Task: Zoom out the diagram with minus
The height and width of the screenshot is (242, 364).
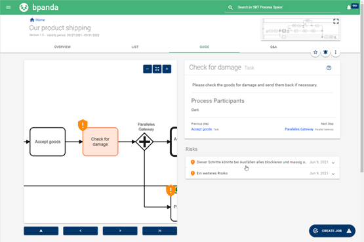Action: (148, 69)
